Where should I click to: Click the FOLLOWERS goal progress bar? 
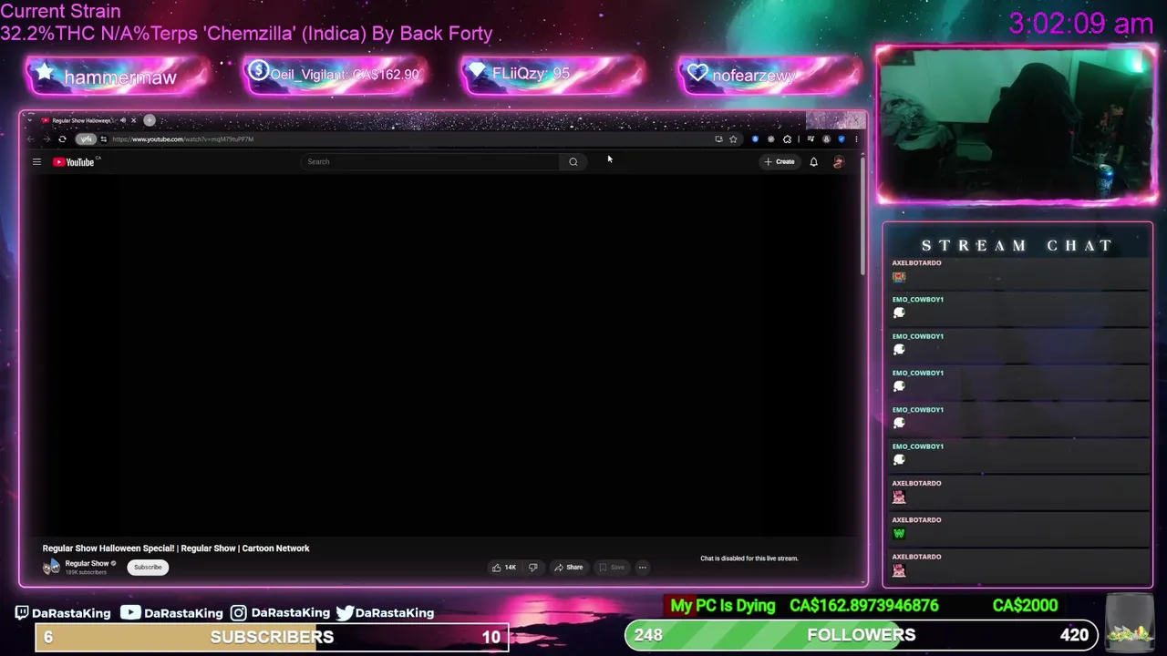point(861,635)
